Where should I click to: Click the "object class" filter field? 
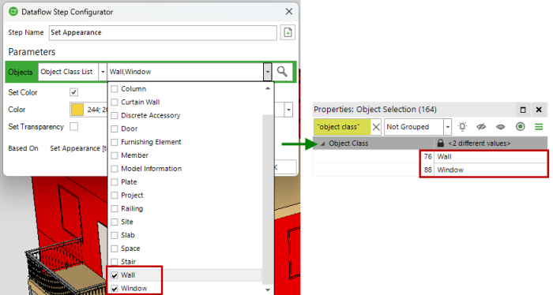pyautogui.click(x=342, y=127)
